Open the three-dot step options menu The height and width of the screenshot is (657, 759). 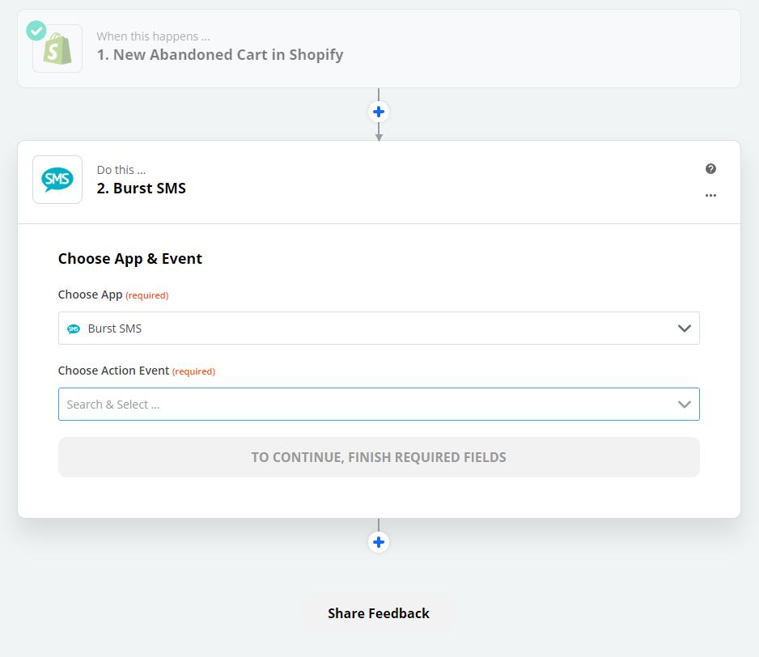(x=710, y=196)
